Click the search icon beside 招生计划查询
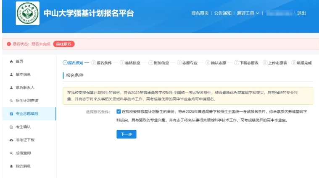The image size is (319, 178). pyautogui.click(x=11, y=101)
